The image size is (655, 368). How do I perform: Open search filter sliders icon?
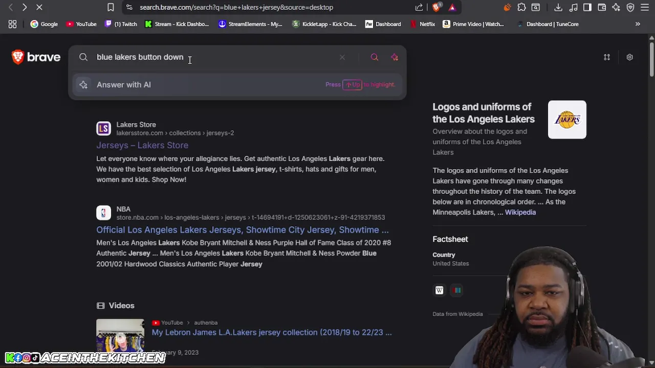point(607,57)
